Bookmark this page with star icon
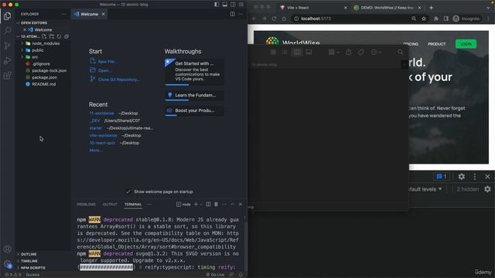This screenshot has height=278, width=495. pos(424,19)
